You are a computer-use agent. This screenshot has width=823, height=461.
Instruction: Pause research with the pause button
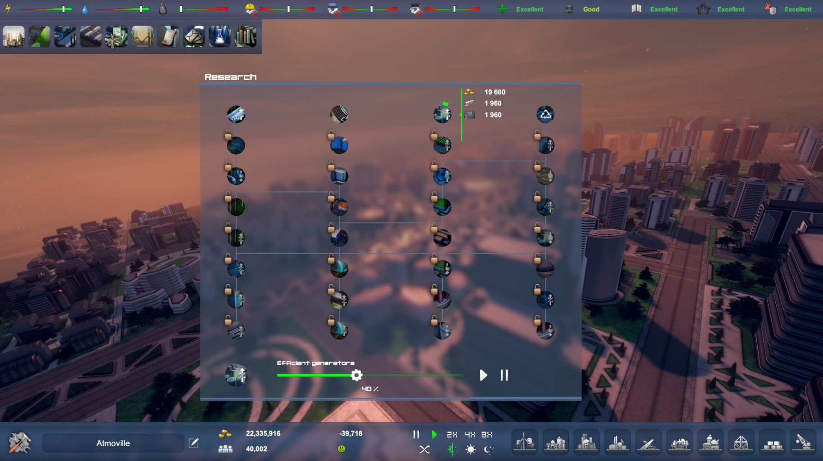[504, 375]
